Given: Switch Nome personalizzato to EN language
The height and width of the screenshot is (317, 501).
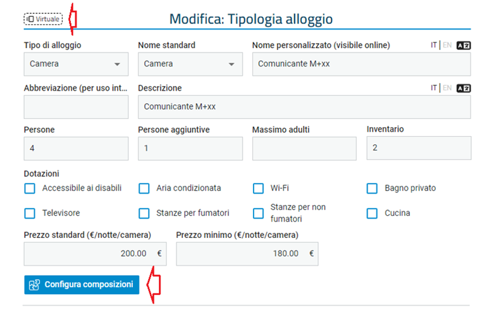Looking at the screenshot, I should (447, 45).
